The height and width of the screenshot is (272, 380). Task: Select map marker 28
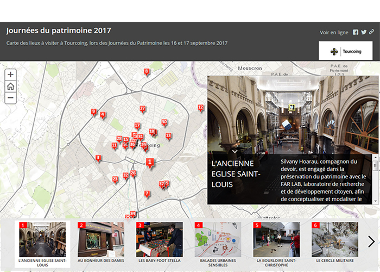click(x=119, y=139)
